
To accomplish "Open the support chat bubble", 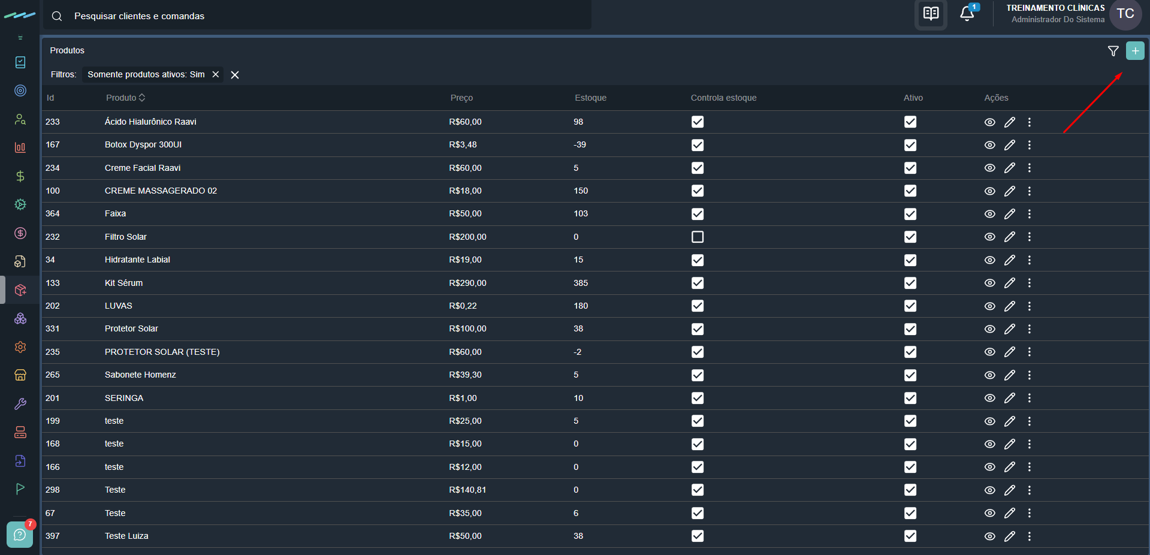I will (x=20, y=534).
